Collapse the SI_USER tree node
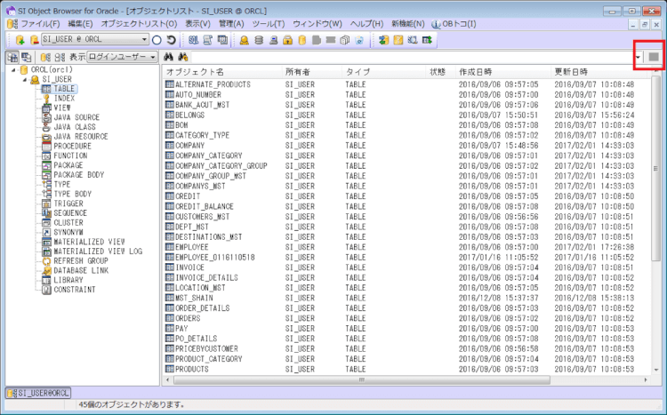 tap(25, 79)
